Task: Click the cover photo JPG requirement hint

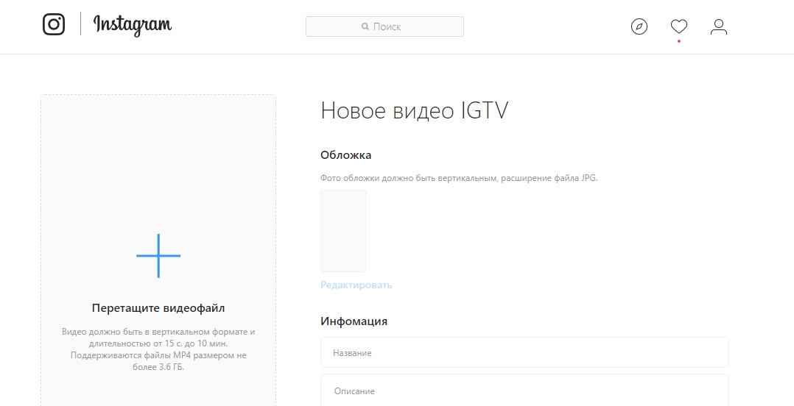Action: coord(459,178)
